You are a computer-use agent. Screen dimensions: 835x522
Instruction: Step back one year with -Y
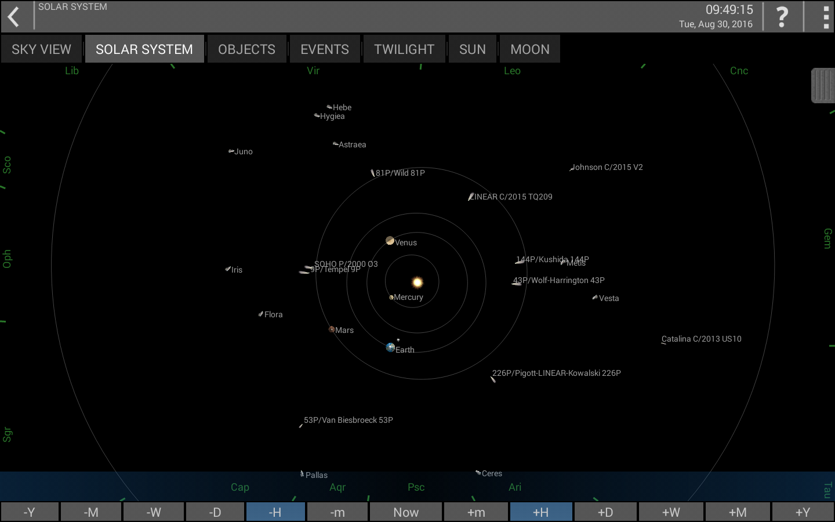point(30,512)
